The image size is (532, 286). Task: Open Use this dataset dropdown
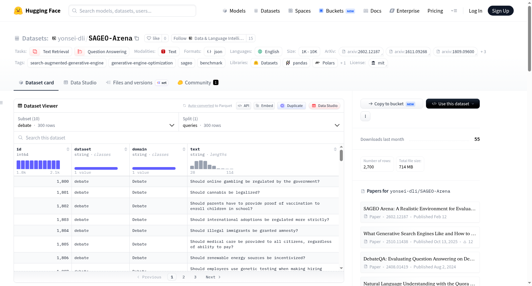coord(453,104)
